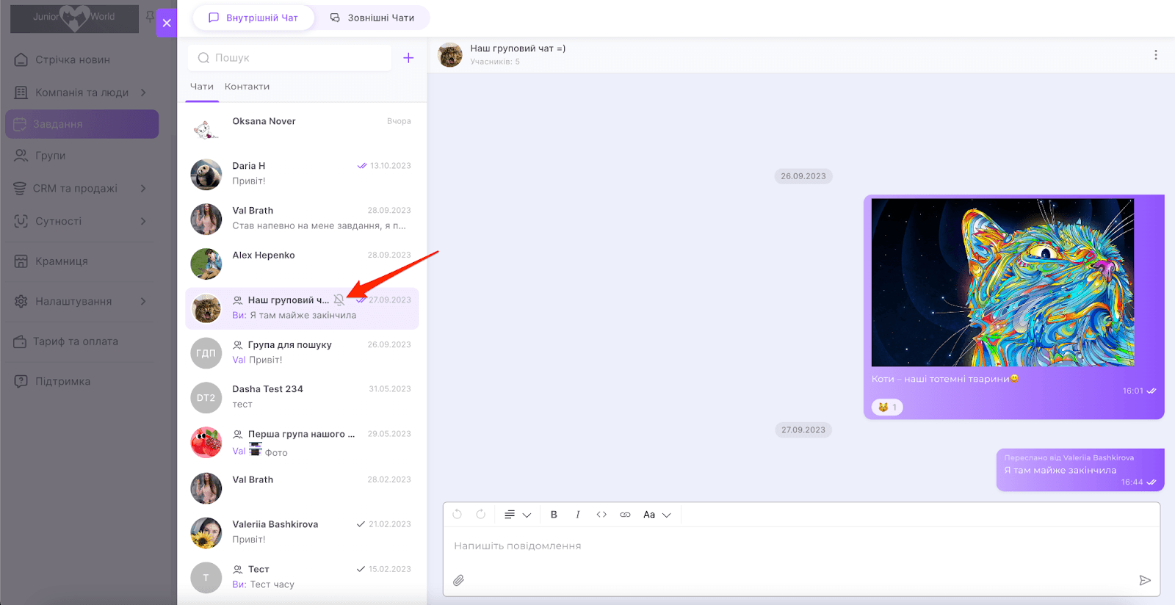Viewport: 1175px width, 605px height.
Task: Select the Група для пошуку group chat
Action: pyautogui.click(x=302, y=353)
